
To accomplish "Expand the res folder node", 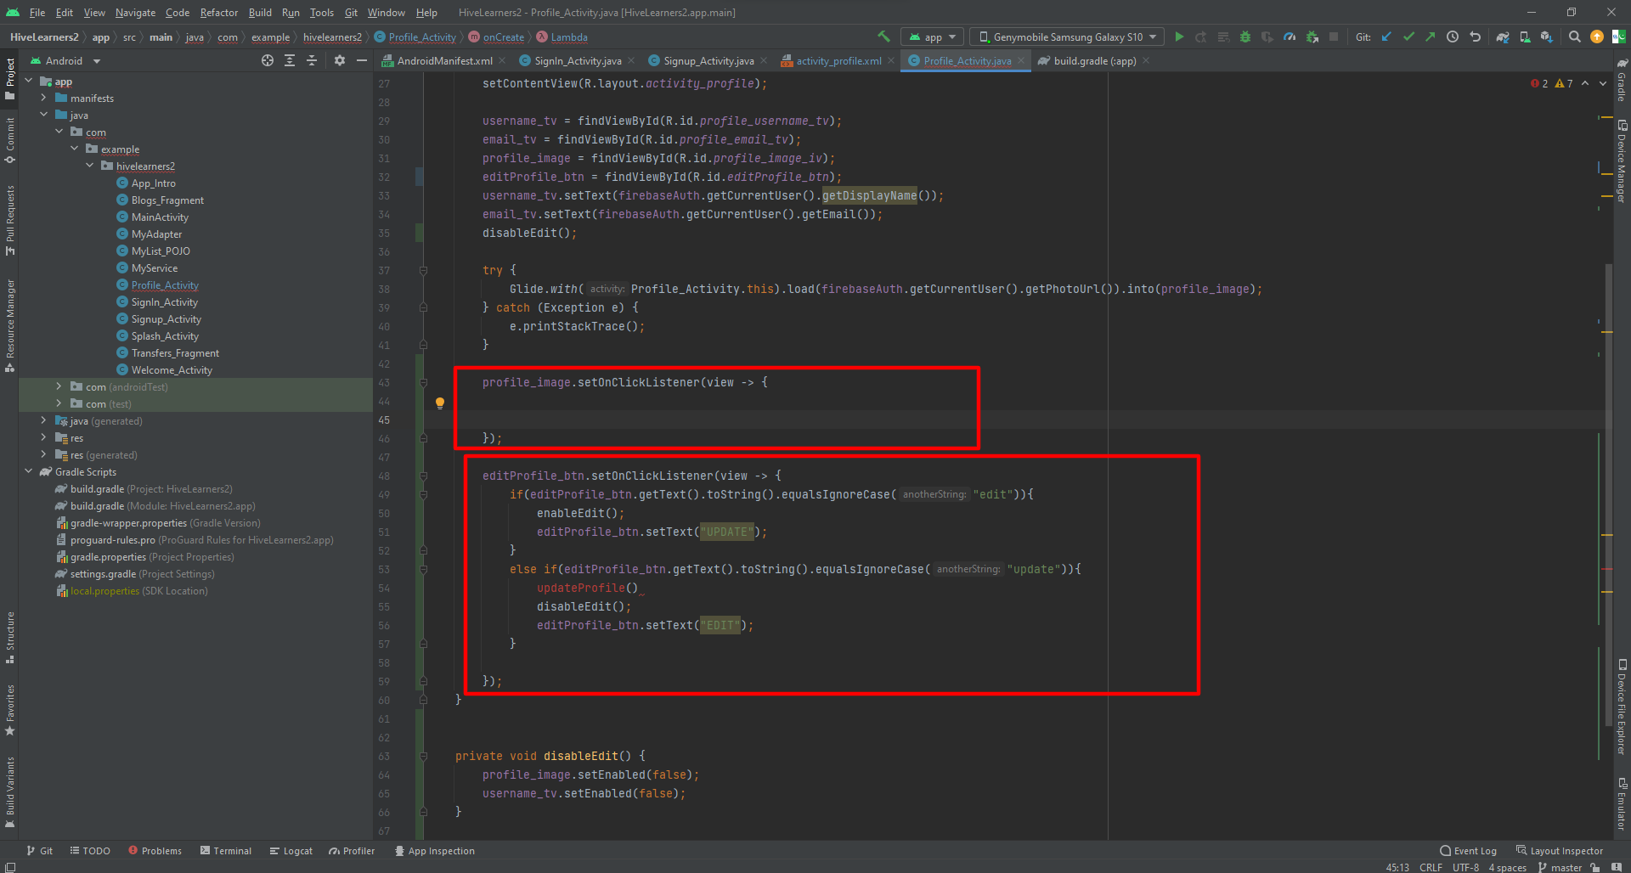I will pyautogui.click(x=43, y=437).
